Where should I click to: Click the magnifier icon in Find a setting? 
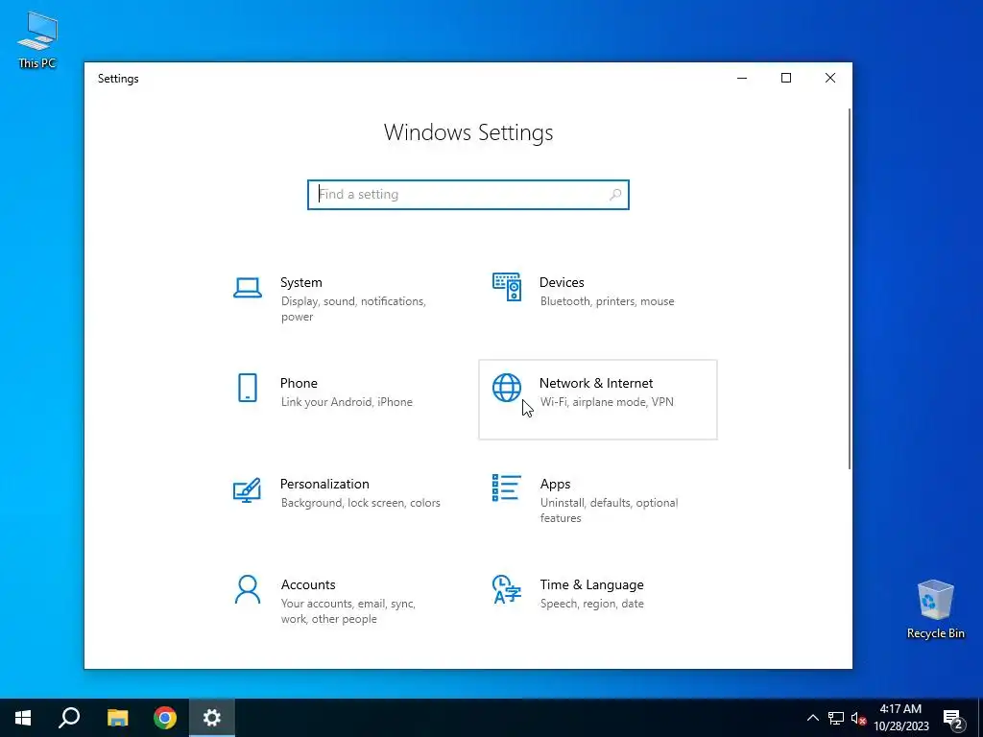[x=615, y=195]
